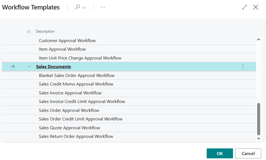
Task: Collapse all rows using the double-chevron icon
Action: (29, 32)
